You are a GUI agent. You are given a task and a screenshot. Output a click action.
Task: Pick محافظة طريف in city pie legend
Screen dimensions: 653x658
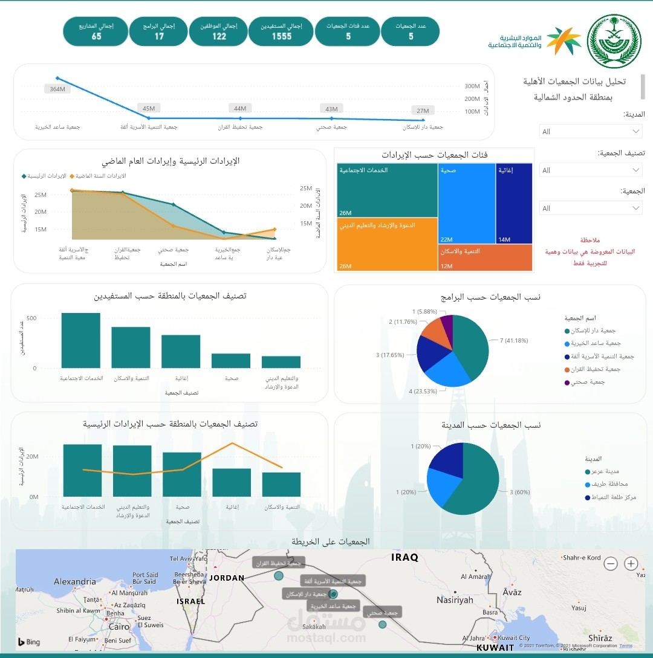pos(606,484)
